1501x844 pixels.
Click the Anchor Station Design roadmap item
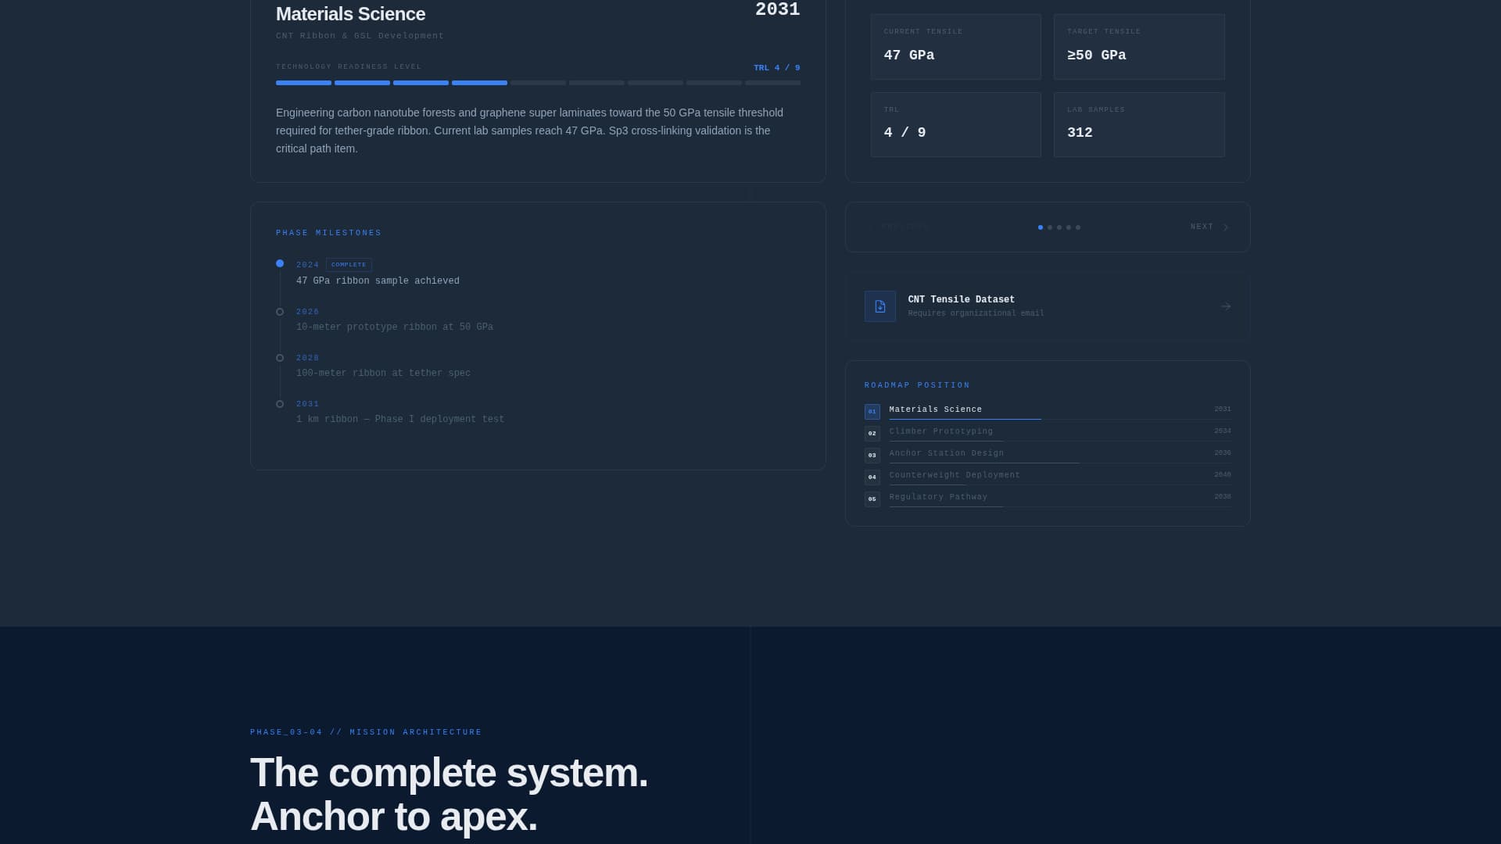click(x=946, y=453)
